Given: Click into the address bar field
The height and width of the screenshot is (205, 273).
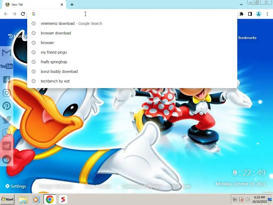Looking at the screenshot, I should [132, 14].
